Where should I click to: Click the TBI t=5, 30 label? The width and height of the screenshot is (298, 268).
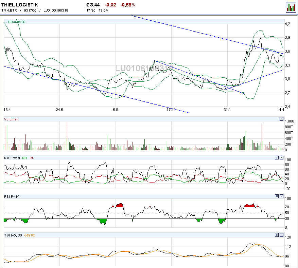click(13, 235)
